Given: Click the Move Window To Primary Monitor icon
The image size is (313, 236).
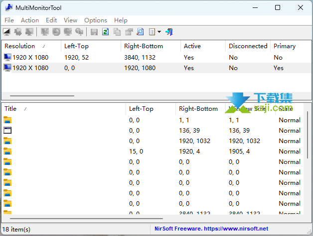Looking at the screenshot, I should click(29, 32).
